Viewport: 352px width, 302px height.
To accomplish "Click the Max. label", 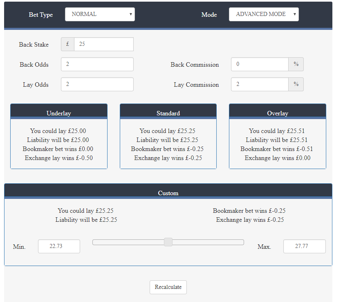I will [264, 247].
